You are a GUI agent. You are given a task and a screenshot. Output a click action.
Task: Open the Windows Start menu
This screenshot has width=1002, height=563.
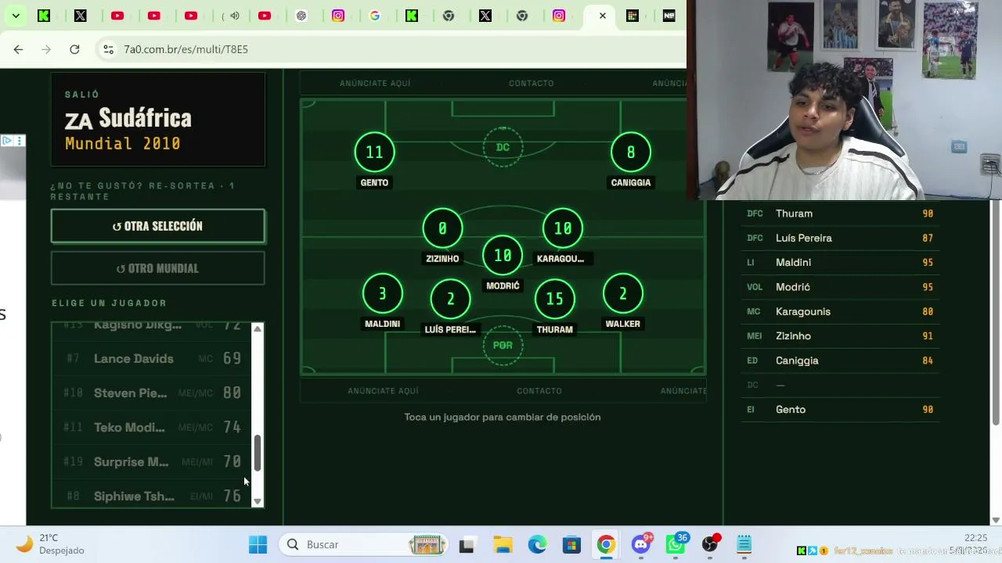258,544
